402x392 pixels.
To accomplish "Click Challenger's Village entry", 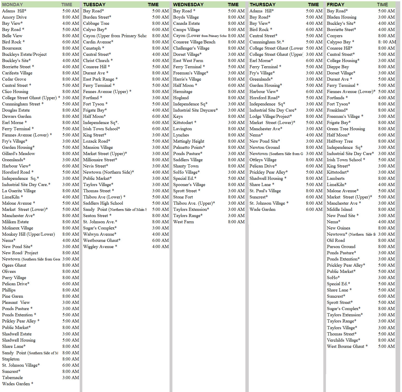I will (191, 48).
